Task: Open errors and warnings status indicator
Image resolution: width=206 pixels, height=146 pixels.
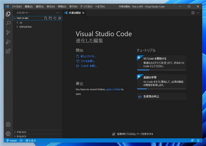Action: [x=31, y=141]
